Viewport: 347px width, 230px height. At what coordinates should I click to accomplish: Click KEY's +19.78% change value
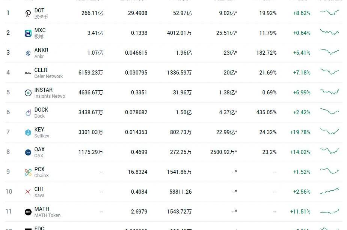300,132
